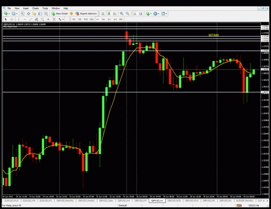Viewport: 271px width, 209px height.
Task: Expand the Templates dropdown arrow
Action: pyautogui.click(x=166, y=13)
